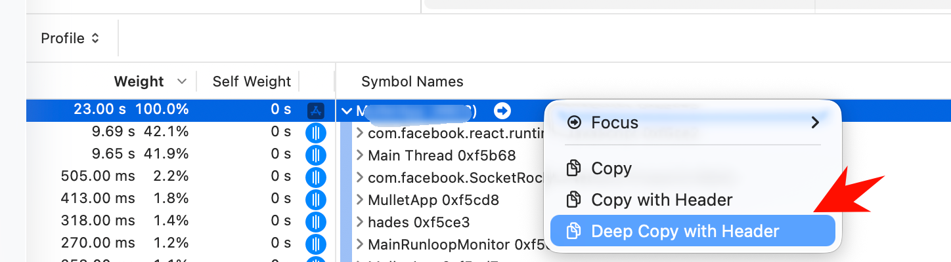Expand the MulletApp 0xf5cd8 row
This screenshot has width=951, height=262.
[x=359, y=200]
